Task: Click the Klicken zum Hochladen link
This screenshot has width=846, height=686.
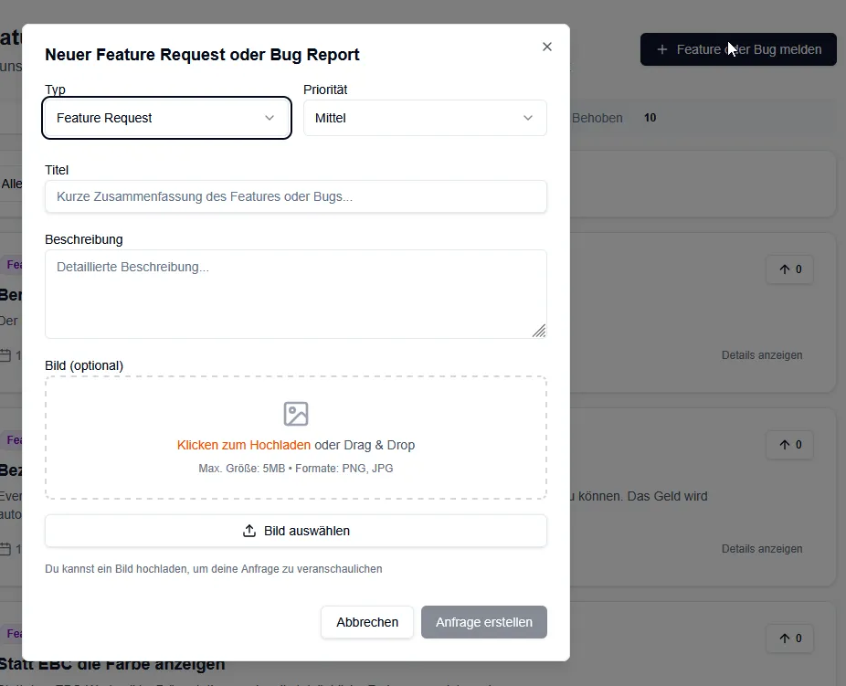Action: tap(243, 445)
